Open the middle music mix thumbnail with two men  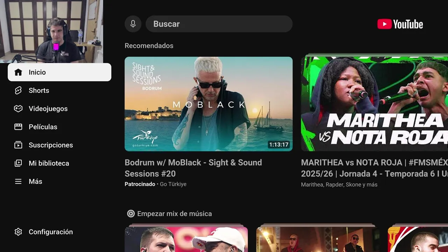pos(318,239)
